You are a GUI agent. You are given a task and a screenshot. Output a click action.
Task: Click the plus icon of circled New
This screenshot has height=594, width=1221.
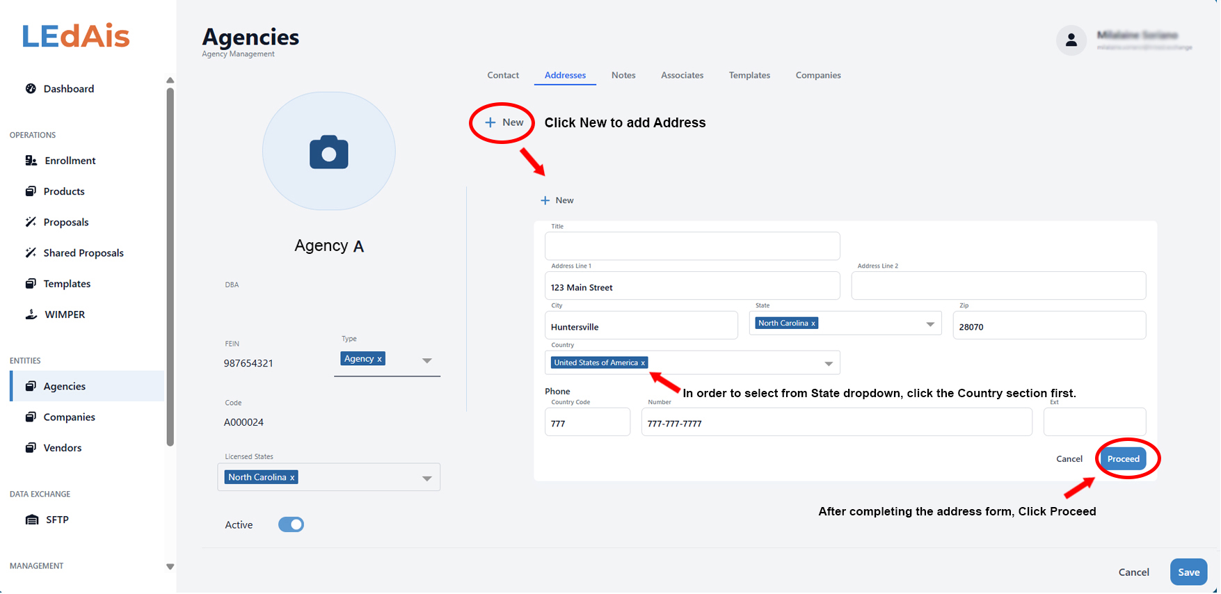490,122
